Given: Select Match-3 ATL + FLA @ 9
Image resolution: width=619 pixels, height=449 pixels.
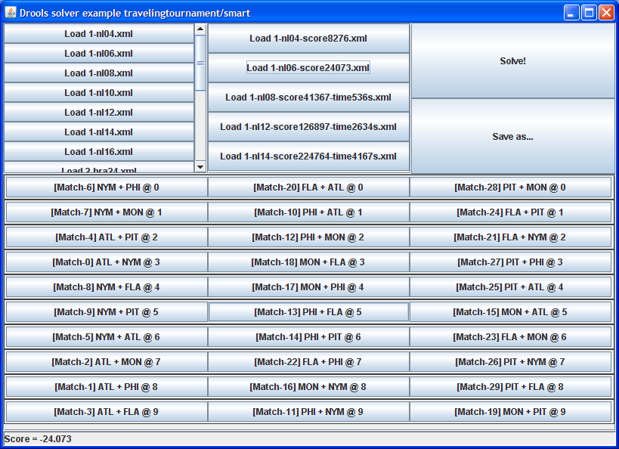Looking at the screenshot, I should pos(107,412).
